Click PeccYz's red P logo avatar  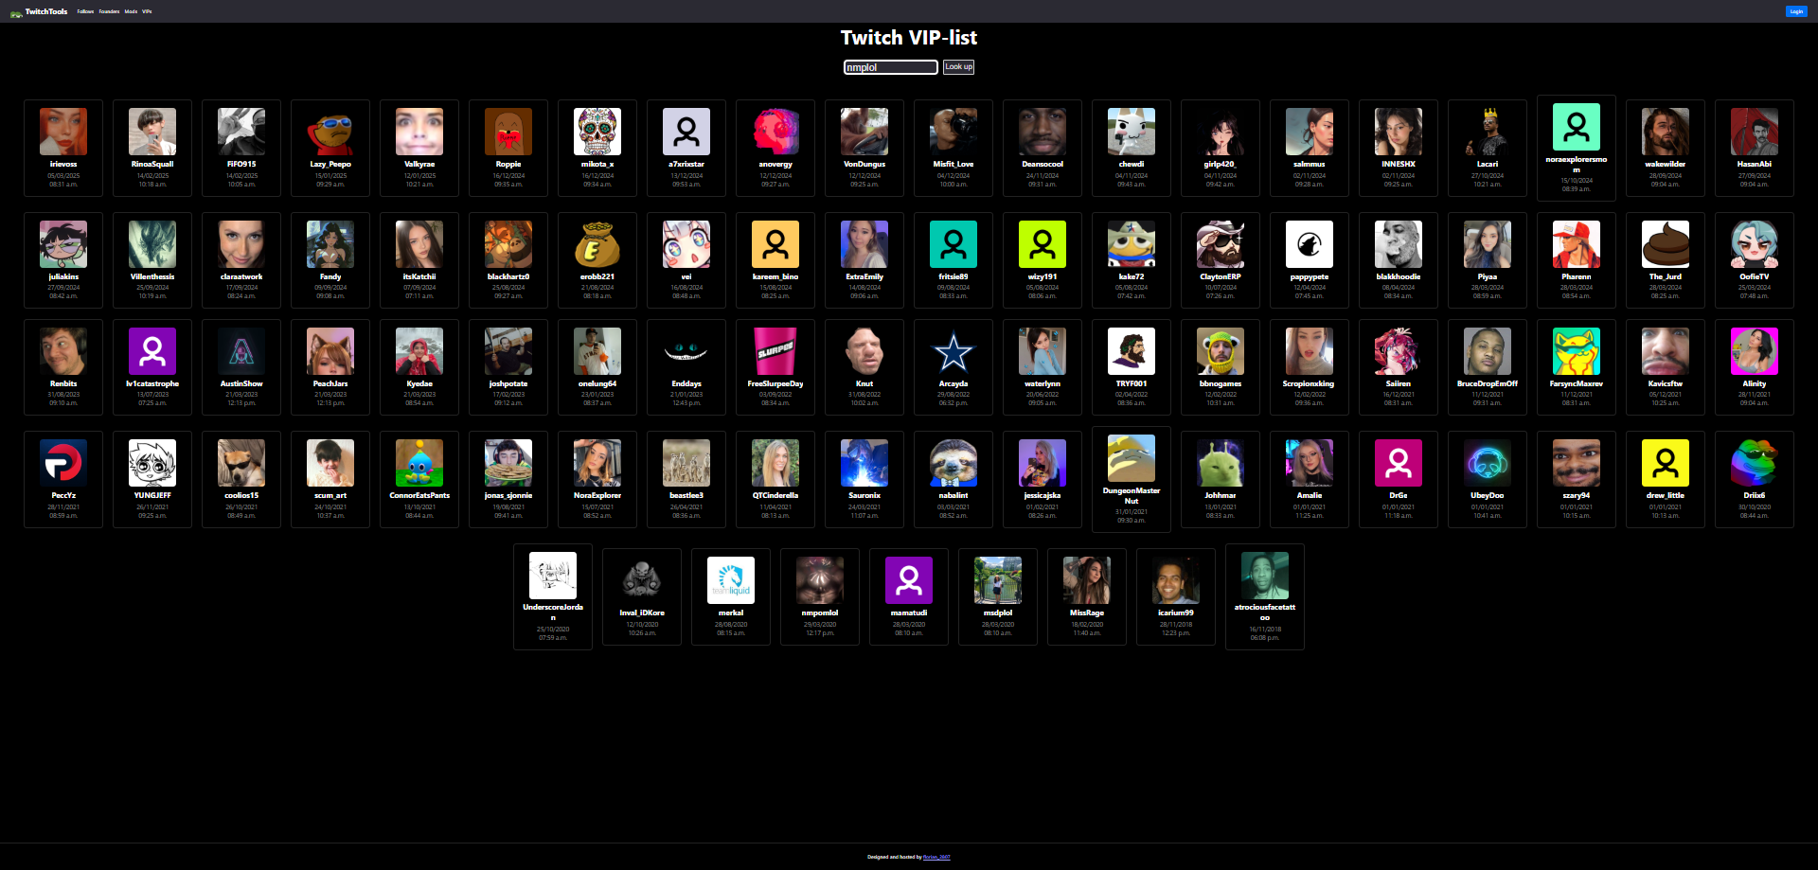coord(63,463)
